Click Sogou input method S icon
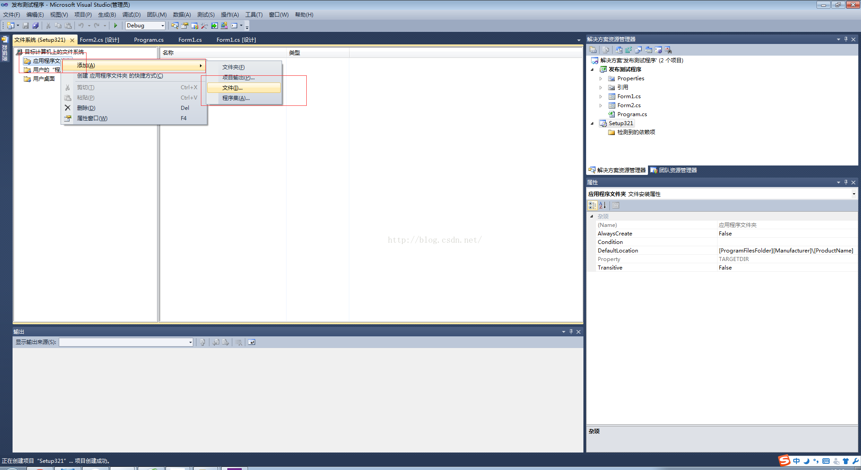The width and height of the screenshot is (861, 470). coord(784,461)
